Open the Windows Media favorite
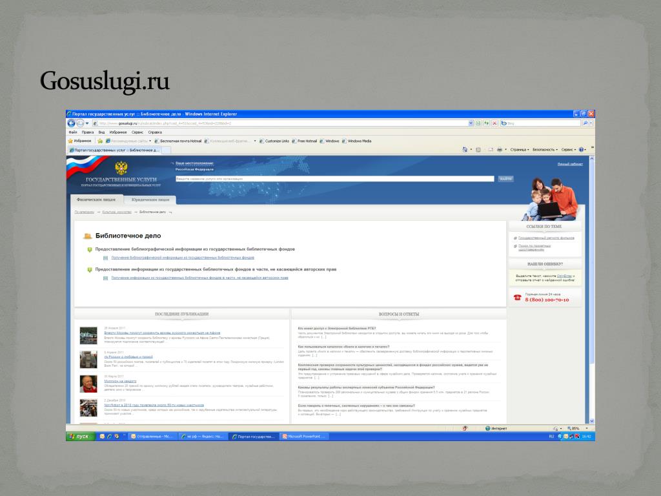Image resolution: width=661 pixels, height=496 pixels. 356,141
